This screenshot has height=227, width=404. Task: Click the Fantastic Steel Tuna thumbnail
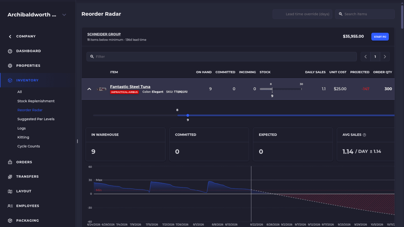pyautogui.click(x=102, y=89)
